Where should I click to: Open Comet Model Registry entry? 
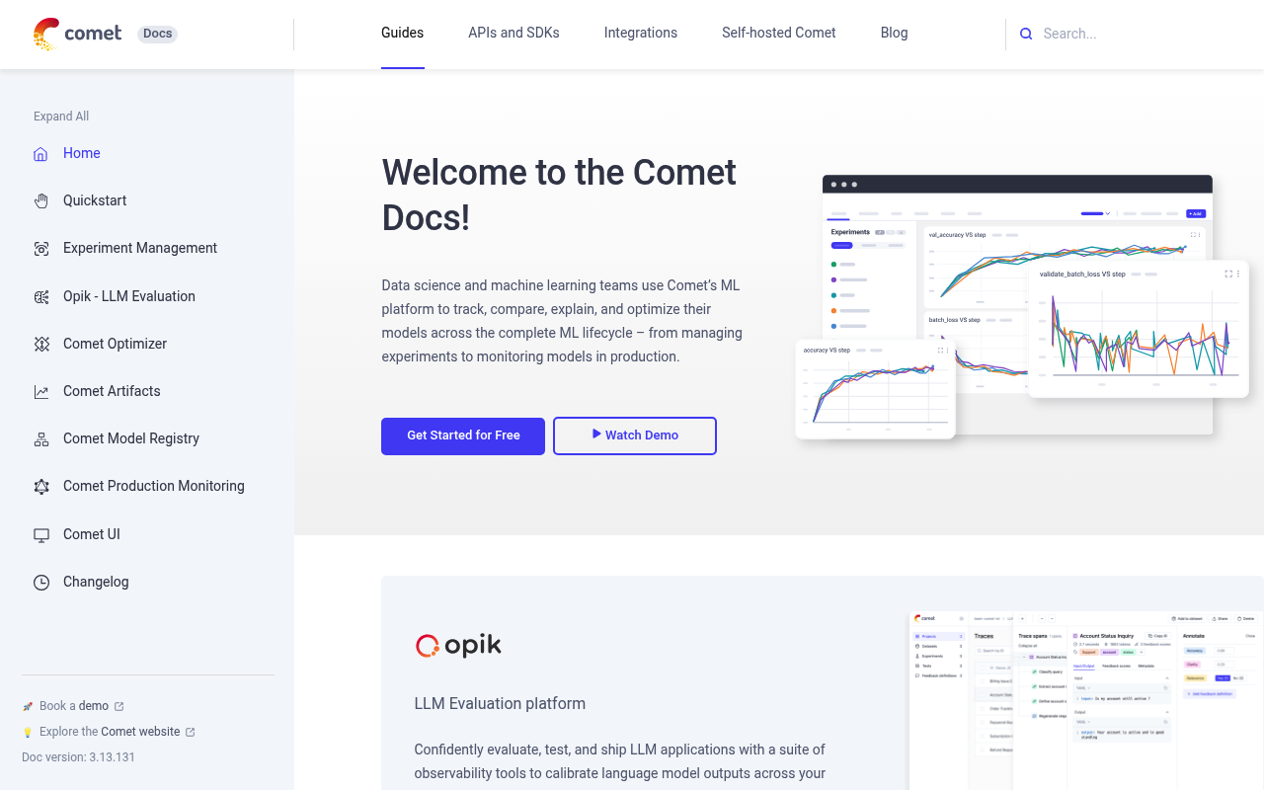click(131, 438)
